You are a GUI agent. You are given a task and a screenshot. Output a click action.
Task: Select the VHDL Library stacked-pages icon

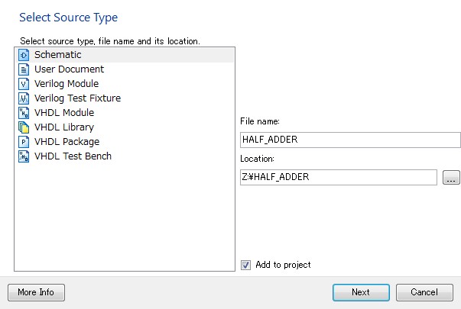coord(24,127)
